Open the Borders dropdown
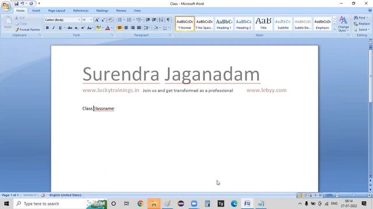373x209 pixels. click(169, 28)
